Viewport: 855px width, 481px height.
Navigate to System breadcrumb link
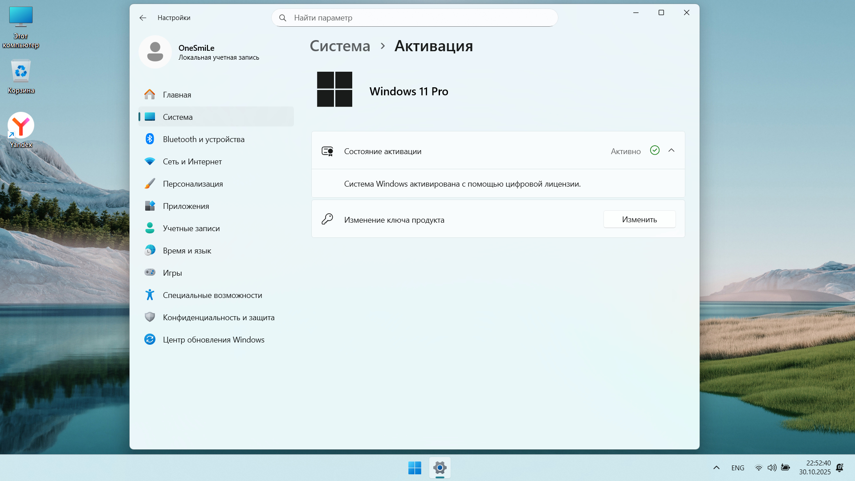coord(340,46)
